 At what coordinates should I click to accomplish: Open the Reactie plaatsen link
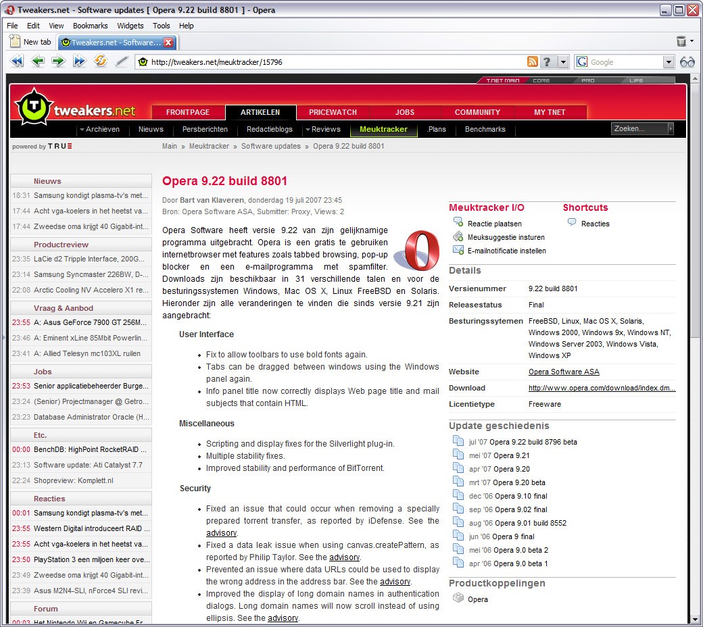point(495,224)
